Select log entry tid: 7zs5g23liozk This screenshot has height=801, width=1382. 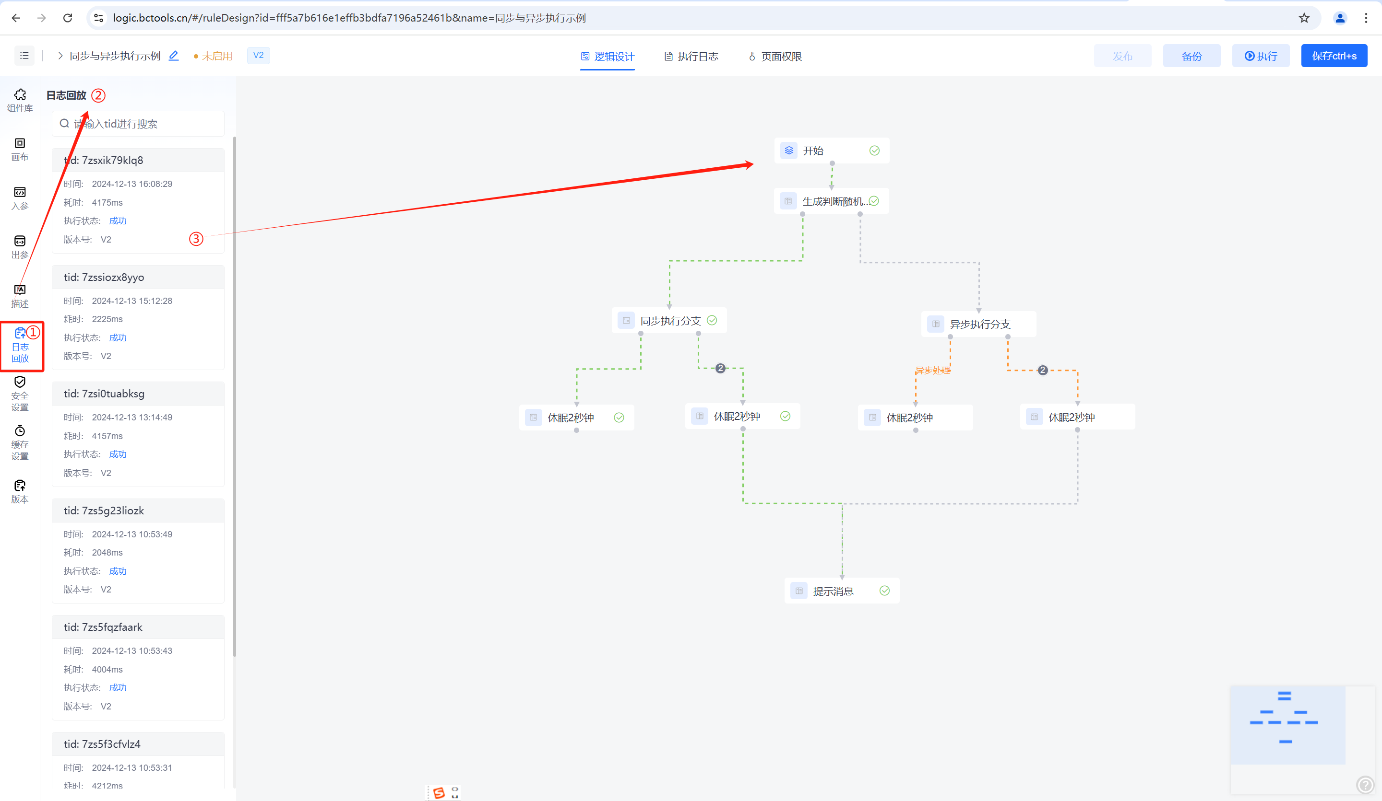(138, 551)
